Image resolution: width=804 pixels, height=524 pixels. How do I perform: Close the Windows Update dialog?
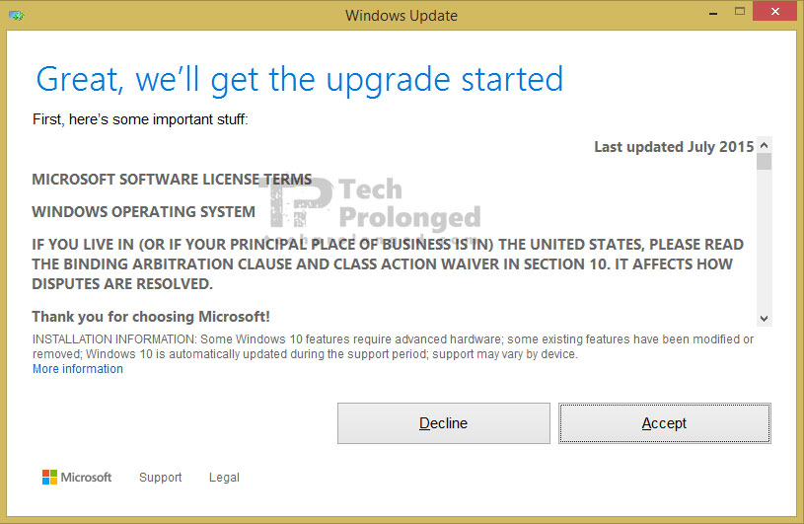tap(774, 11)
